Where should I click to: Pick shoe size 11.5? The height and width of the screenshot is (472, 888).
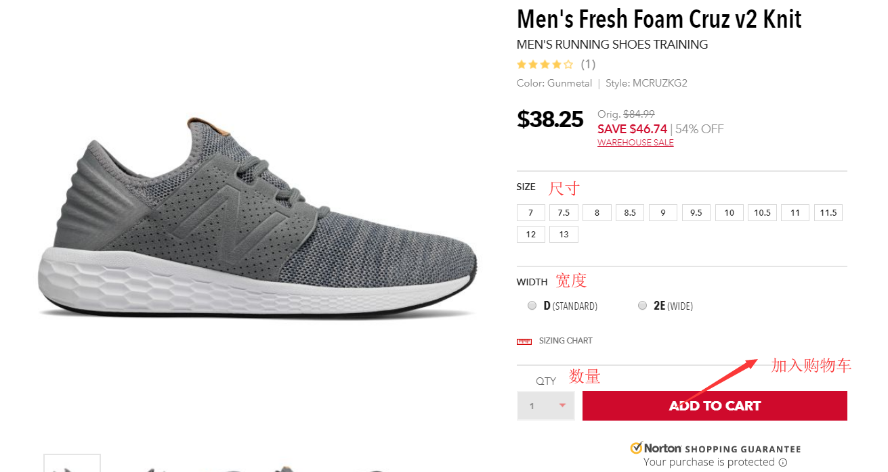[x=828, y=213]
